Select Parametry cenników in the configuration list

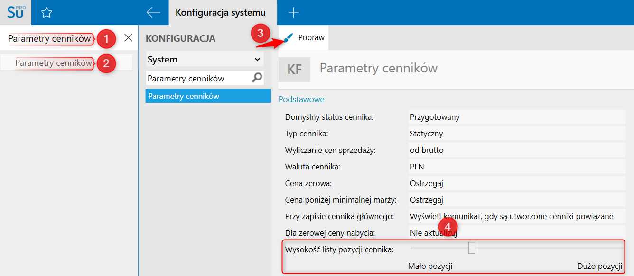click(208, 96)
